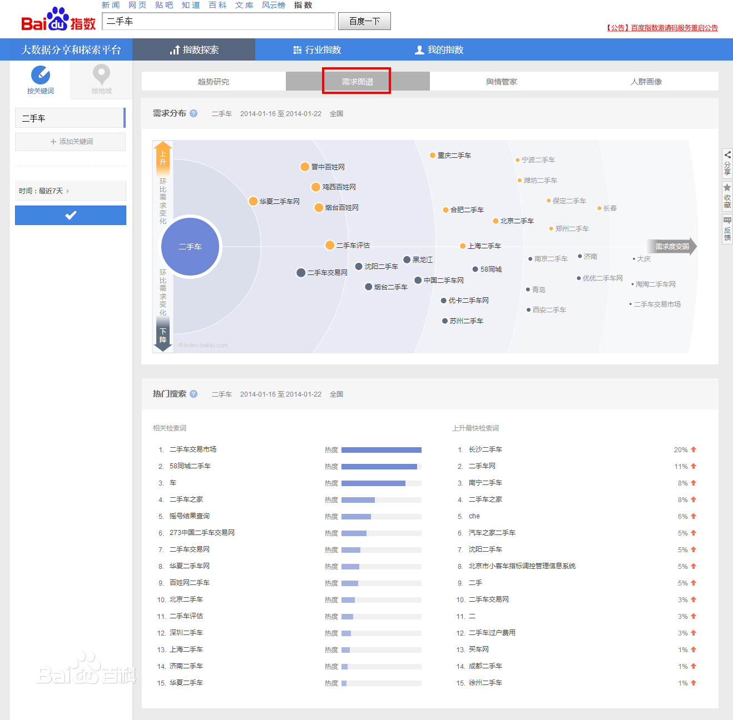Click the blue checkmark confirm button
This screenshot has height=720, width=733.
[71, 215]
